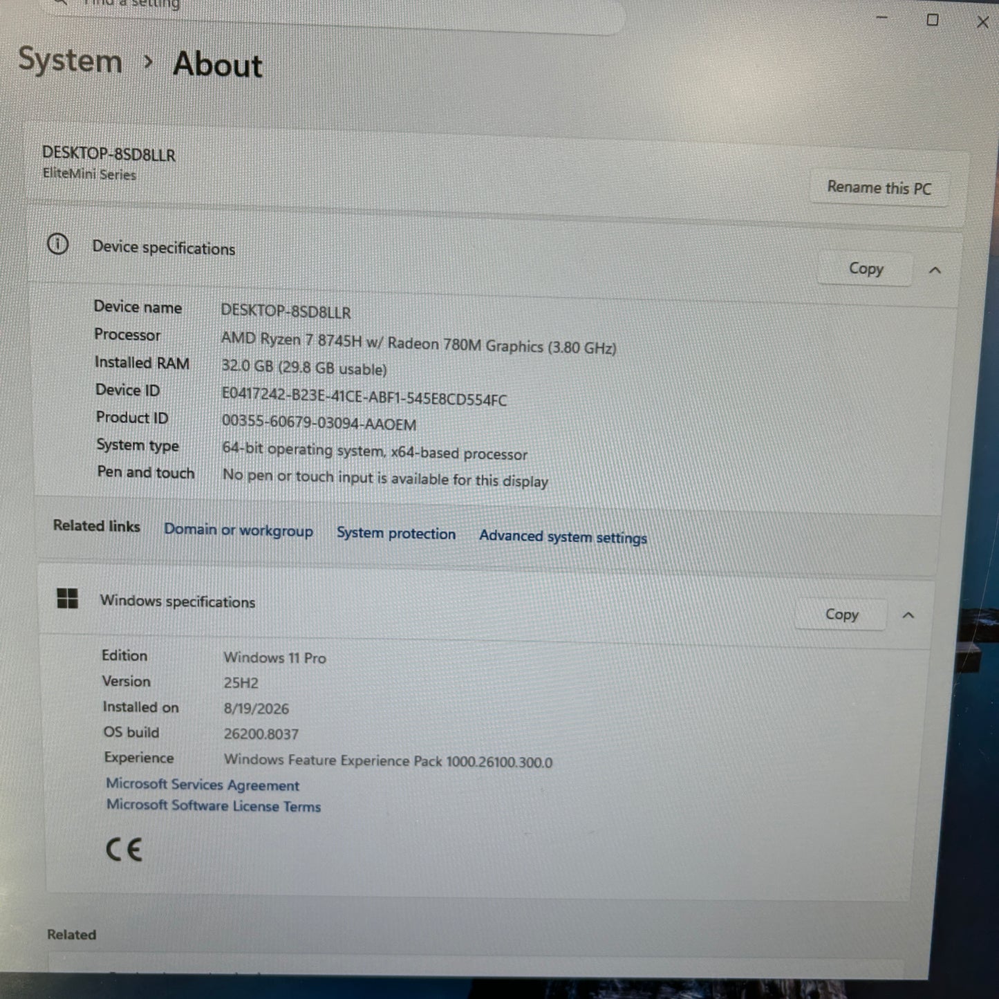The image size is (999, 999).
Task: Open the Domain or workgroup link
Action: pyautogui.click(x=239, y=530)
